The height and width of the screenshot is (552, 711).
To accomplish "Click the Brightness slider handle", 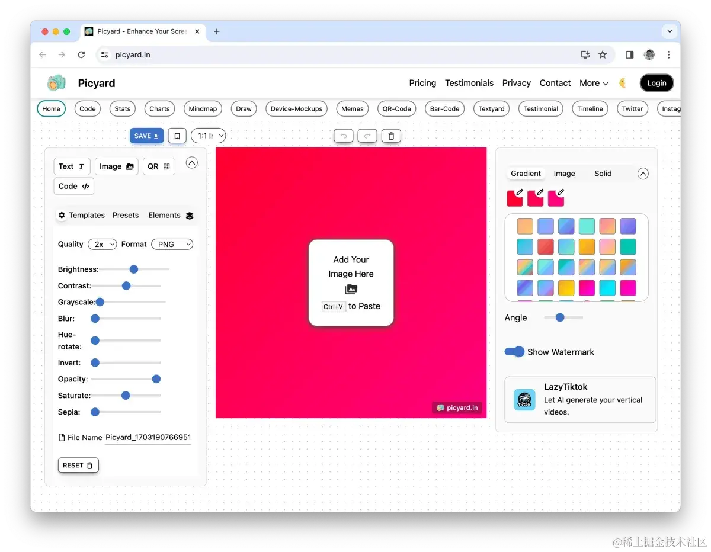I will [134, 269].
